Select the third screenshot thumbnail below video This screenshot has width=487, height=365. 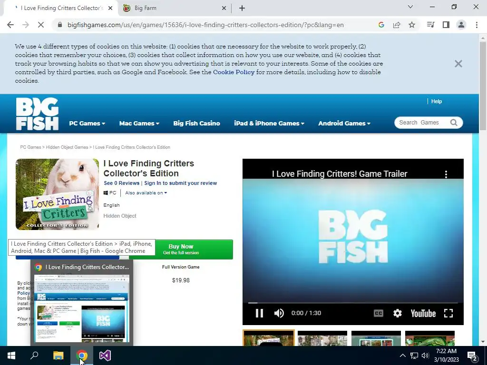pos(376,338)
